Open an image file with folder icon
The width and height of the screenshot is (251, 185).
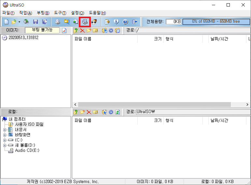[x=14, y=21]
